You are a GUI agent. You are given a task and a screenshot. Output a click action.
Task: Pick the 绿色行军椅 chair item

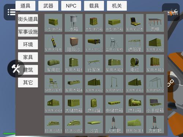53,84
